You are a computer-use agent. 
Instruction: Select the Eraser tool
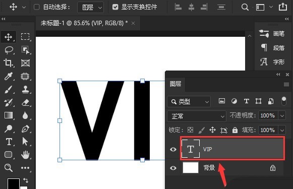[25, 102]
